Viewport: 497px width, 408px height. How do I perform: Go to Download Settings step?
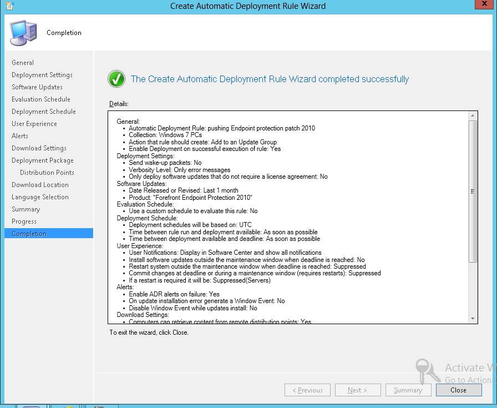coord(39,148)
